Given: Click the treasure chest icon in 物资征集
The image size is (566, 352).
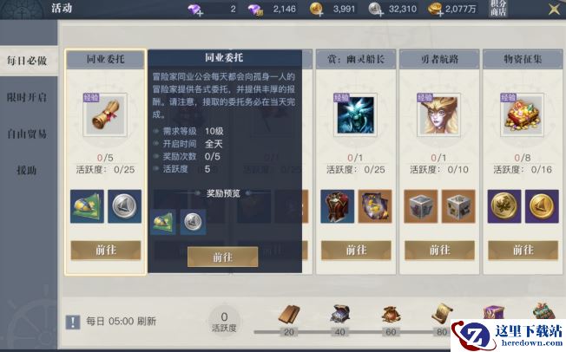Looking at the screenshot, I should 522,114.
